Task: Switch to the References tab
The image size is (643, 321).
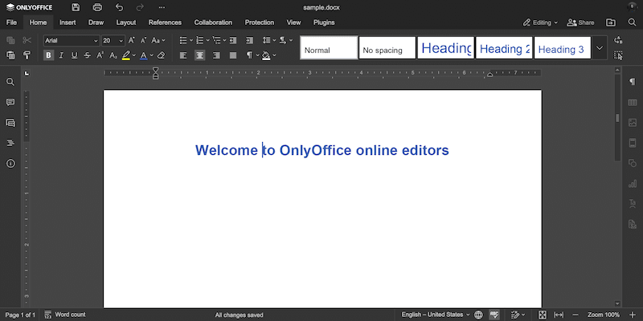Action: pos(165,22)
